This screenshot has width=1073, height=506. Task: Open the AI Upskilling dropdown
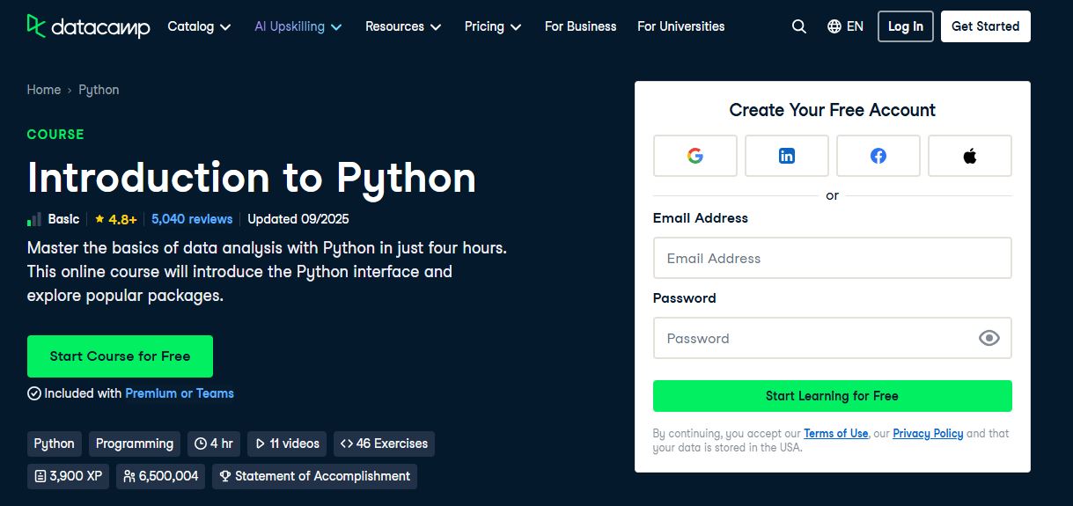[298, 26]
